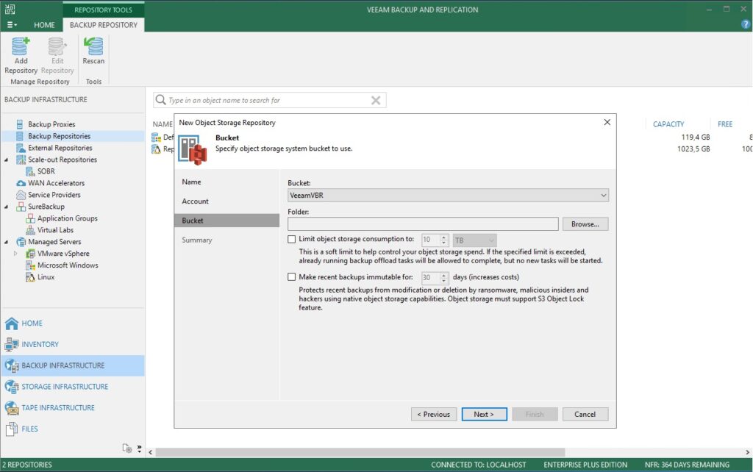Open the help question mark icon

pos(746,24)
